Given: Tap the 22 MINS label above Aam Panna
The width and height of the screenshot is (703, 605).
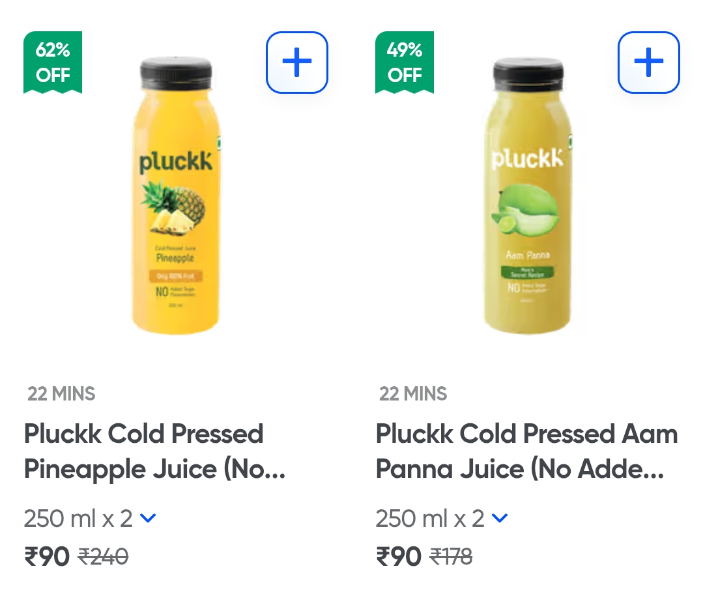Looking at the screenshot, I should click(x=413, y=394).
